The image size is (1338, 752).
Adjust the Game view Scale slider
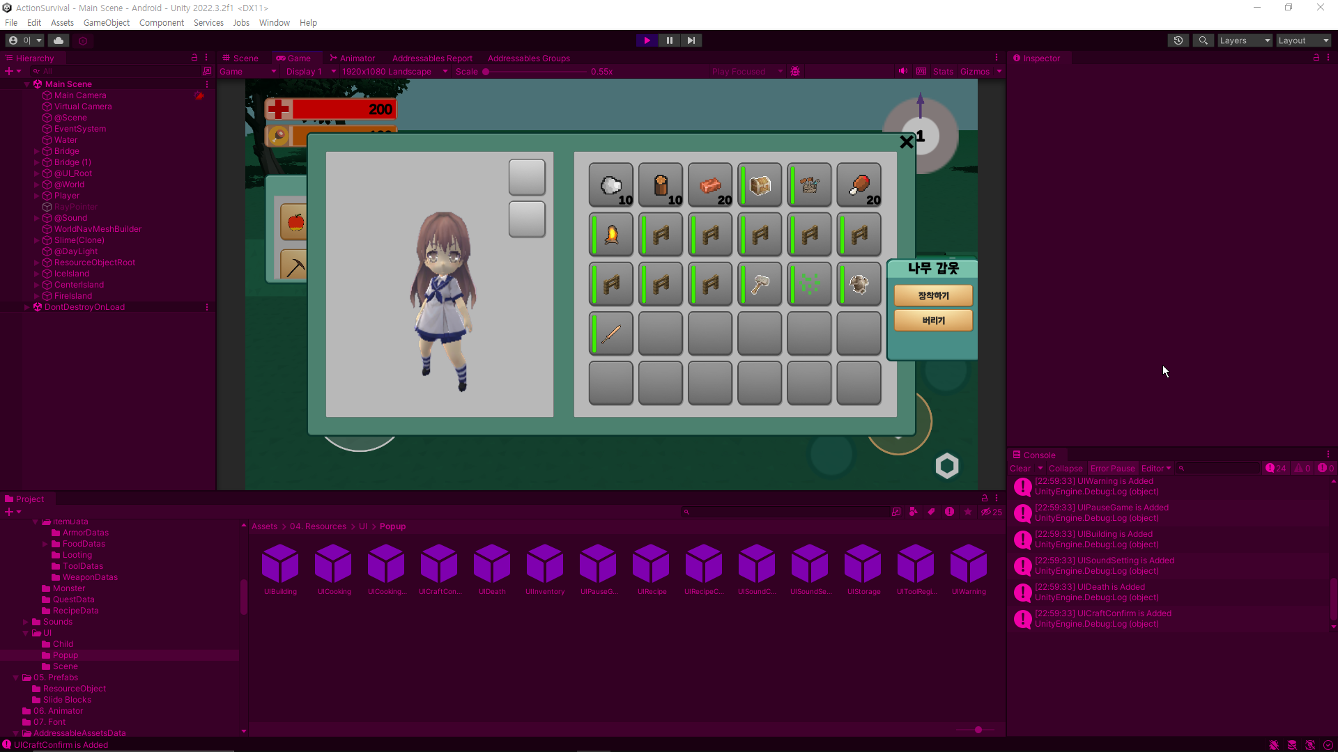535,72
